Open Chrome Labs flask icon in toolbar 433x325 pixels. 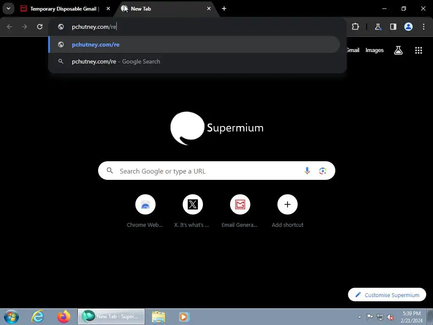(x=378, y=27)
